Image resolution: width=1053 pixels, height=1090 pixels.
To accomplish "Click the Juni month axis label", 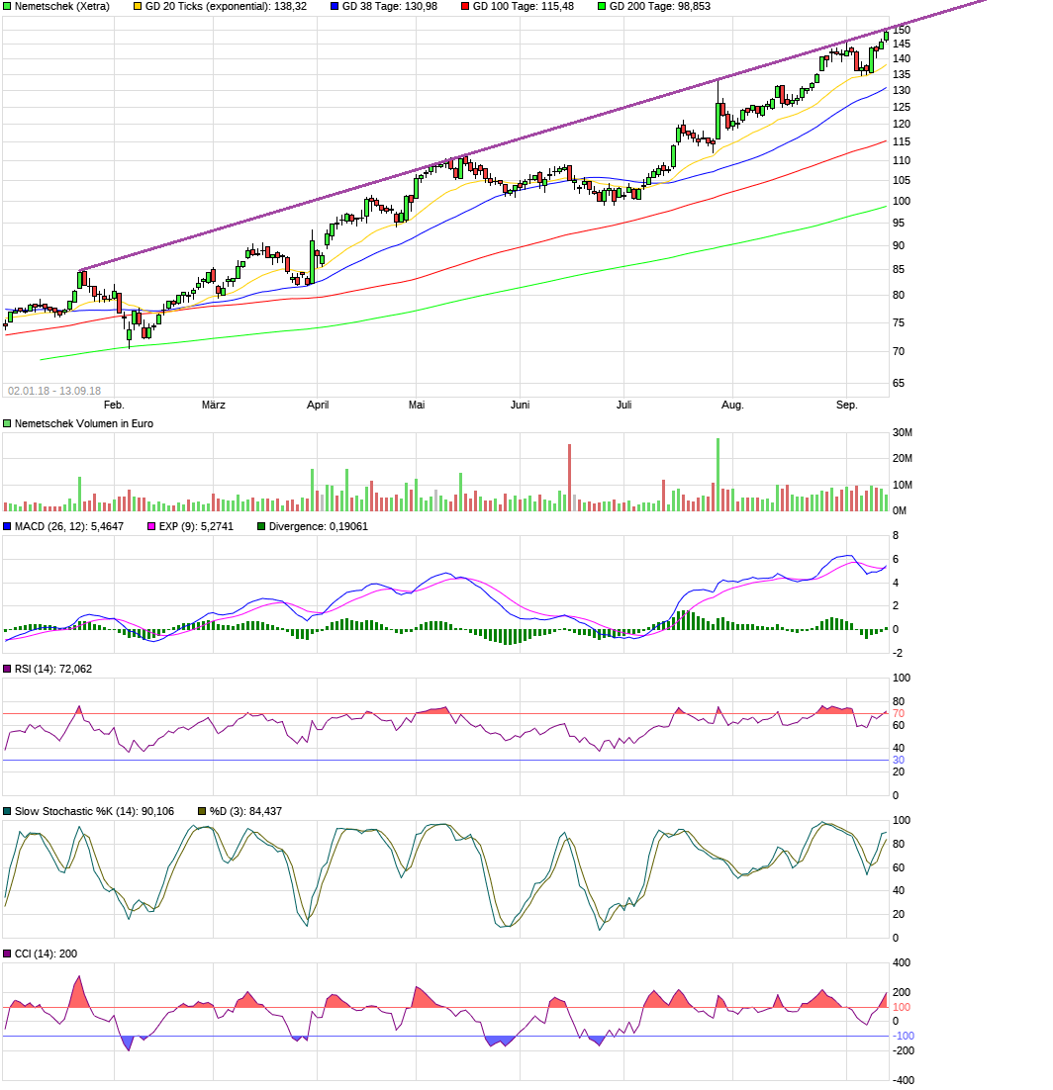I will tap(521, 405).
